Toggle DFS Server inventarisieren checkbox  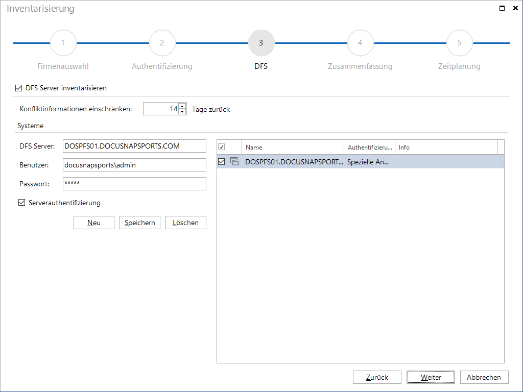[x=19, y=88]
